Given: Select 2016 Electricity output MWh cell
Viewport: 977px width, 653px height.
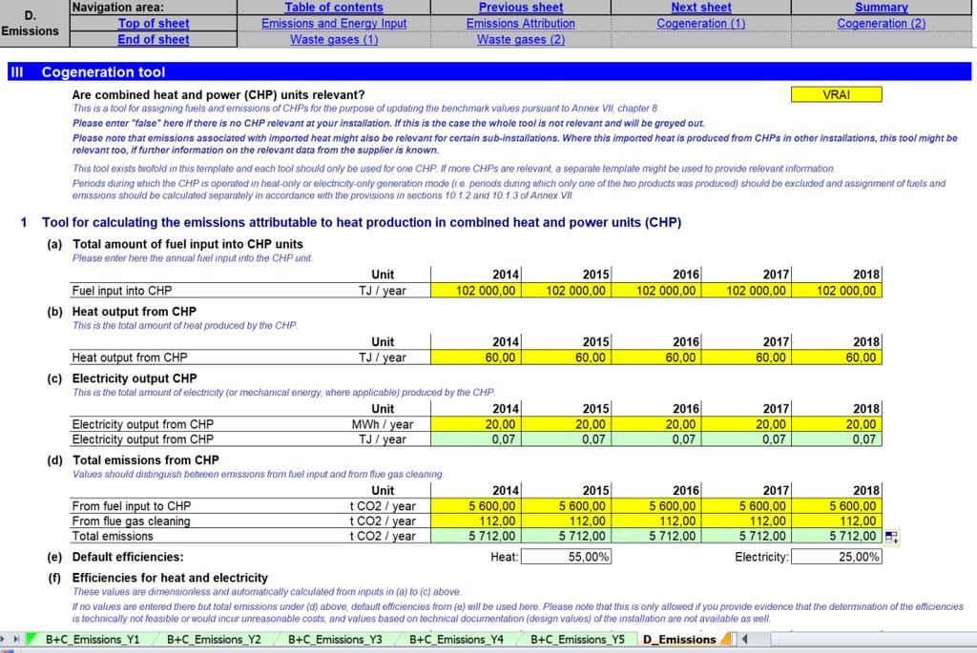Looking at the screenshot, I should 656,424.
